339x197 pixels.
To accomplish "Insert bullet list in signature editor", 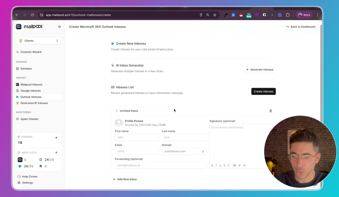I will tap(228, 165).
